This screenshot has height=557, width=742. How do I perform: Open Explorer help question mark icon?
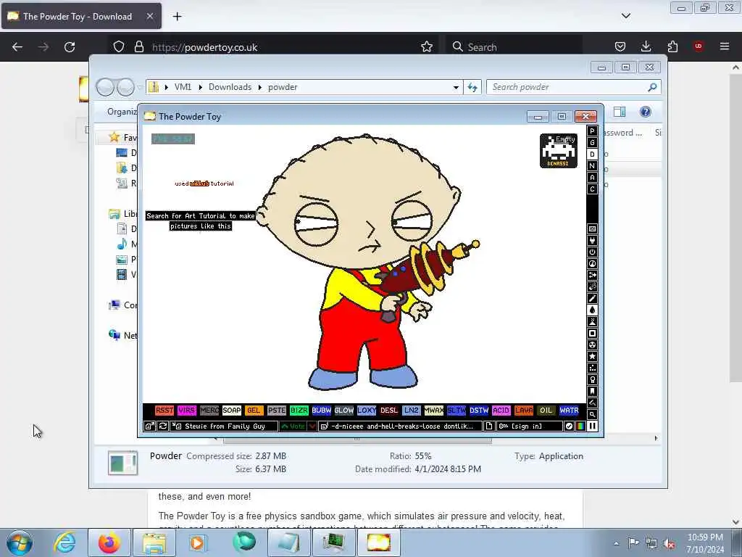(x=645, y=112)
